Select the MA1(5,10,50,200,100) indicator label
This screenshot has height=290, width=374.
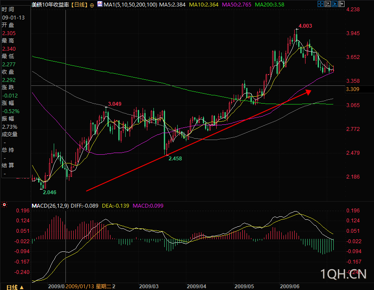tap(130, 5)
